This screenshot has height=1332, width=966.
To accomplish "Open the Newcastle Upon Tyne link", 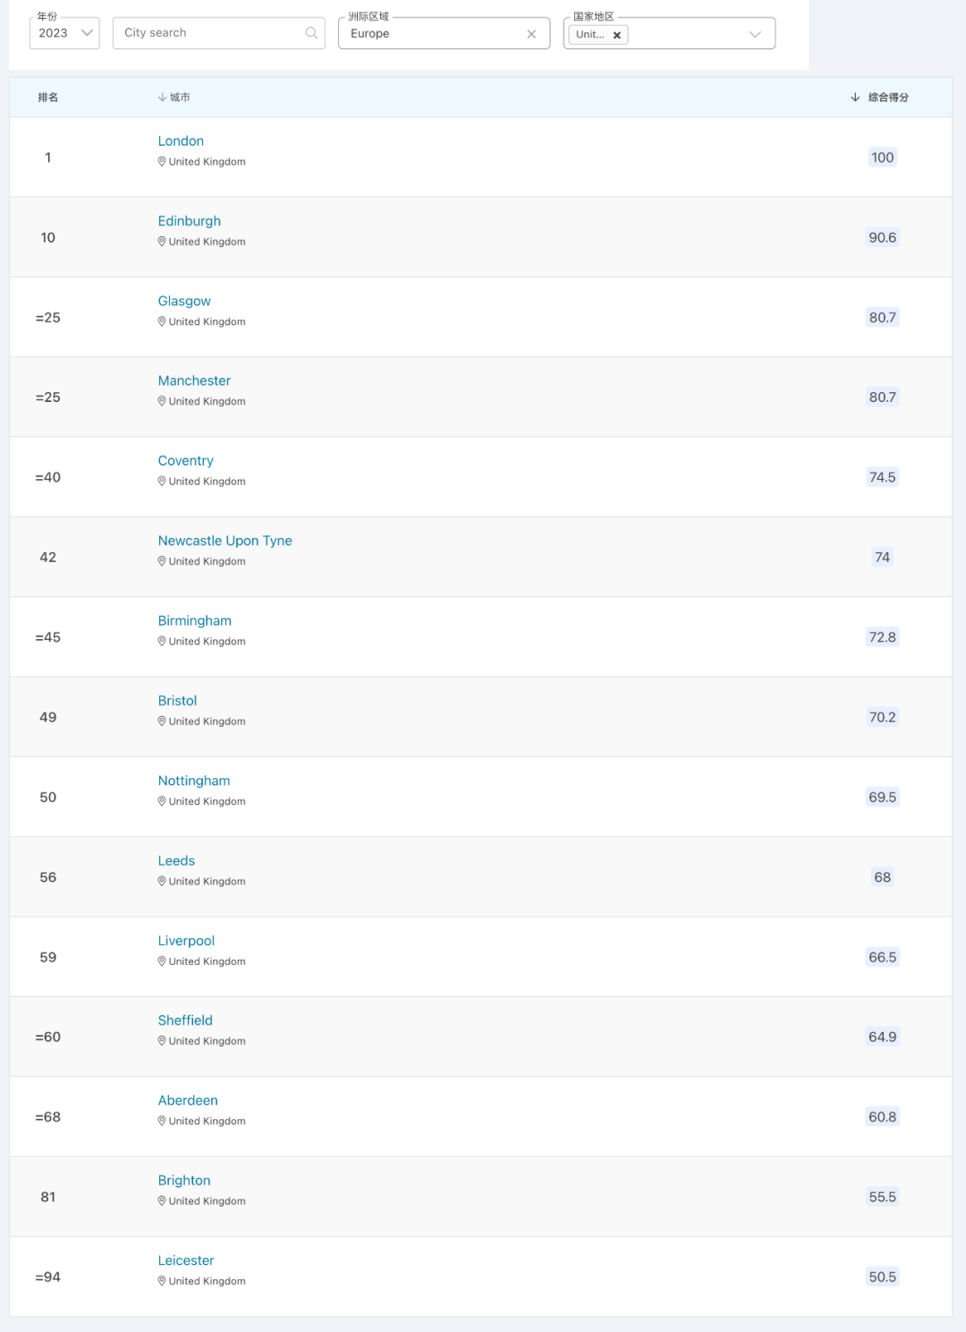I will 225,541.
